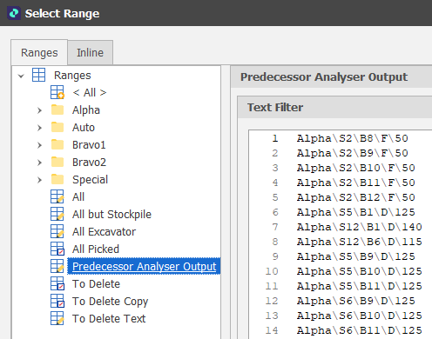Click the Alpha folder icon
The width and height of the screenshot is (432, 339).
(x=57, y=110)
